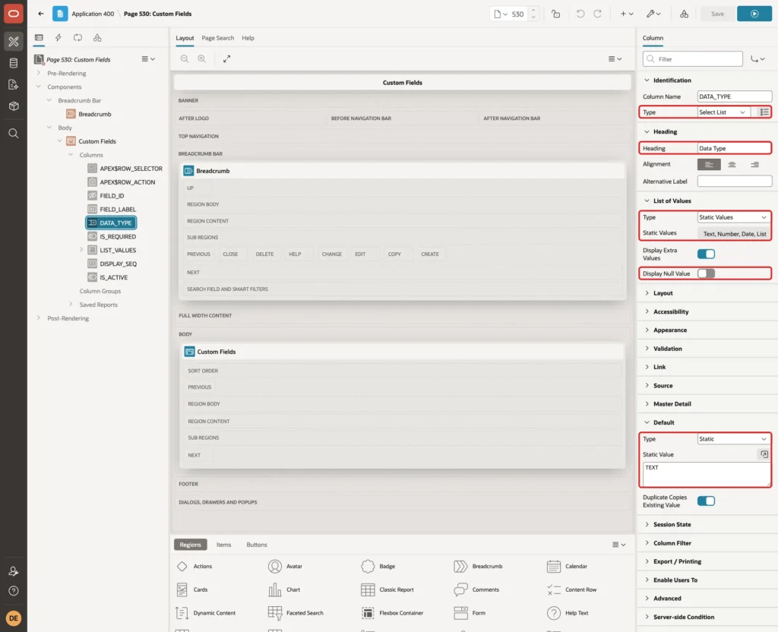The height and width of the screenshot is (632, 778).
Task: Open the Shared Components tree tab
Action: pos(97,38)
